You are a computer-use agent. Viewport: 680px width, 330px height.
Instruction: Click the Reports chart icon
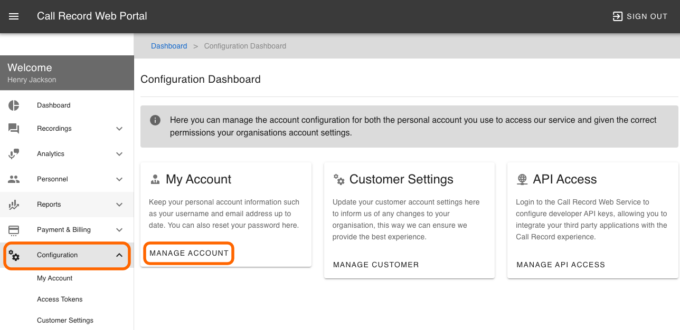(x=14, y=205)
